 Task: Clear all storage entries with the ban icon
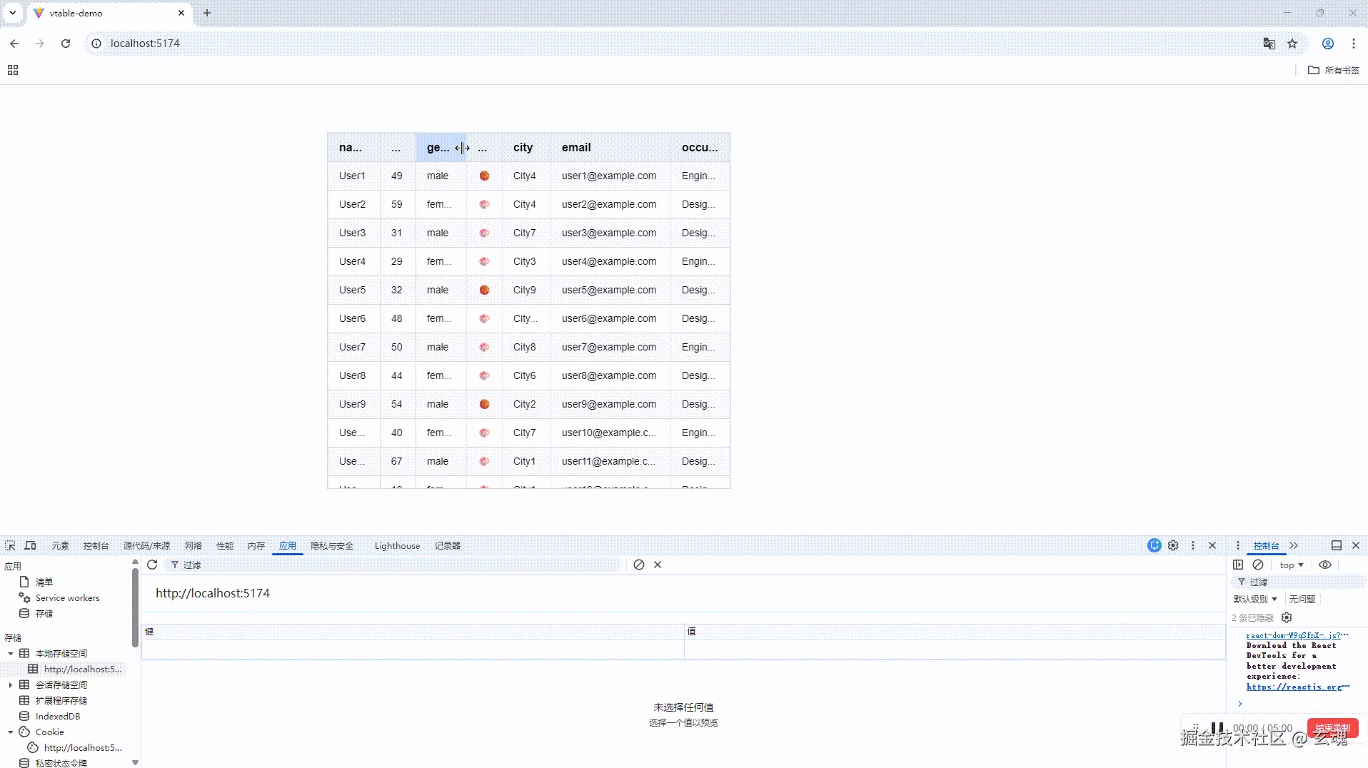[639, 565]
